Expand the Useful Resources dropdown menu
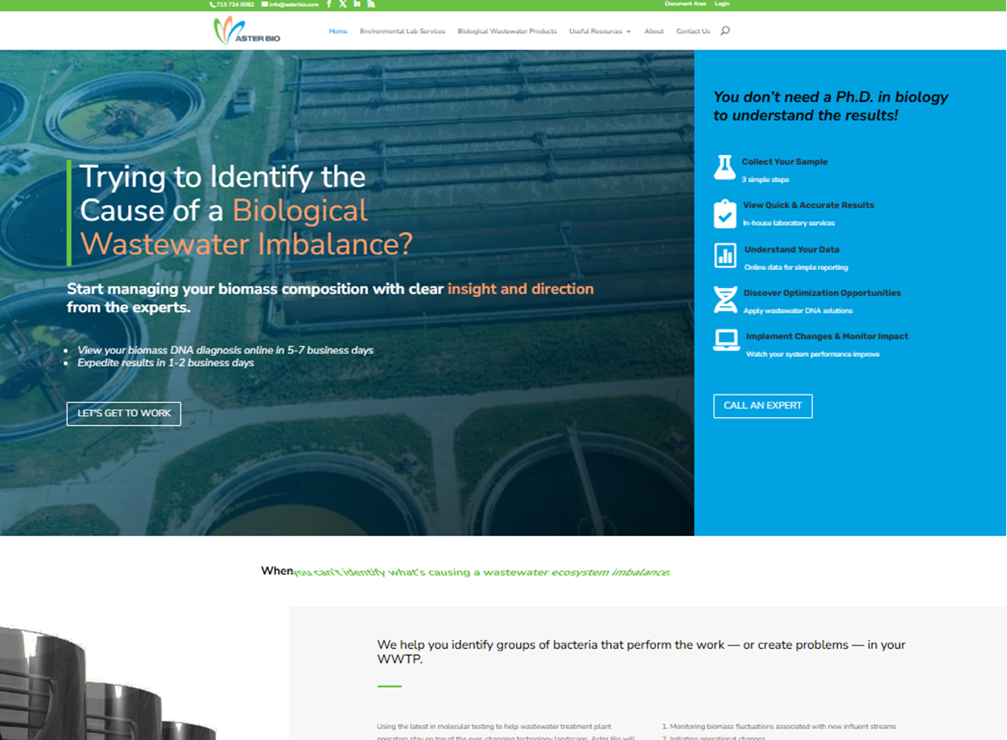Viewport: 1007px width, 740px height. 599,31
